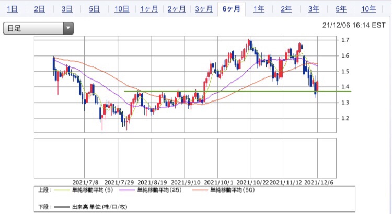Screen dimensions: 392x214
Task: Click the 1.5 price axis label
Action: [345, 71]
